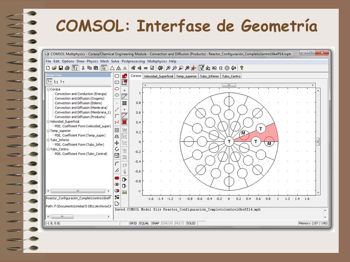Select Convection and Conduction (Energia) node
Screen dimensions: 350x262
coord(81,94)
